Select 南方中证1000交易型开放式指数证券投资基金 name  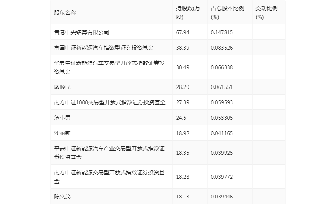point(110,102)
